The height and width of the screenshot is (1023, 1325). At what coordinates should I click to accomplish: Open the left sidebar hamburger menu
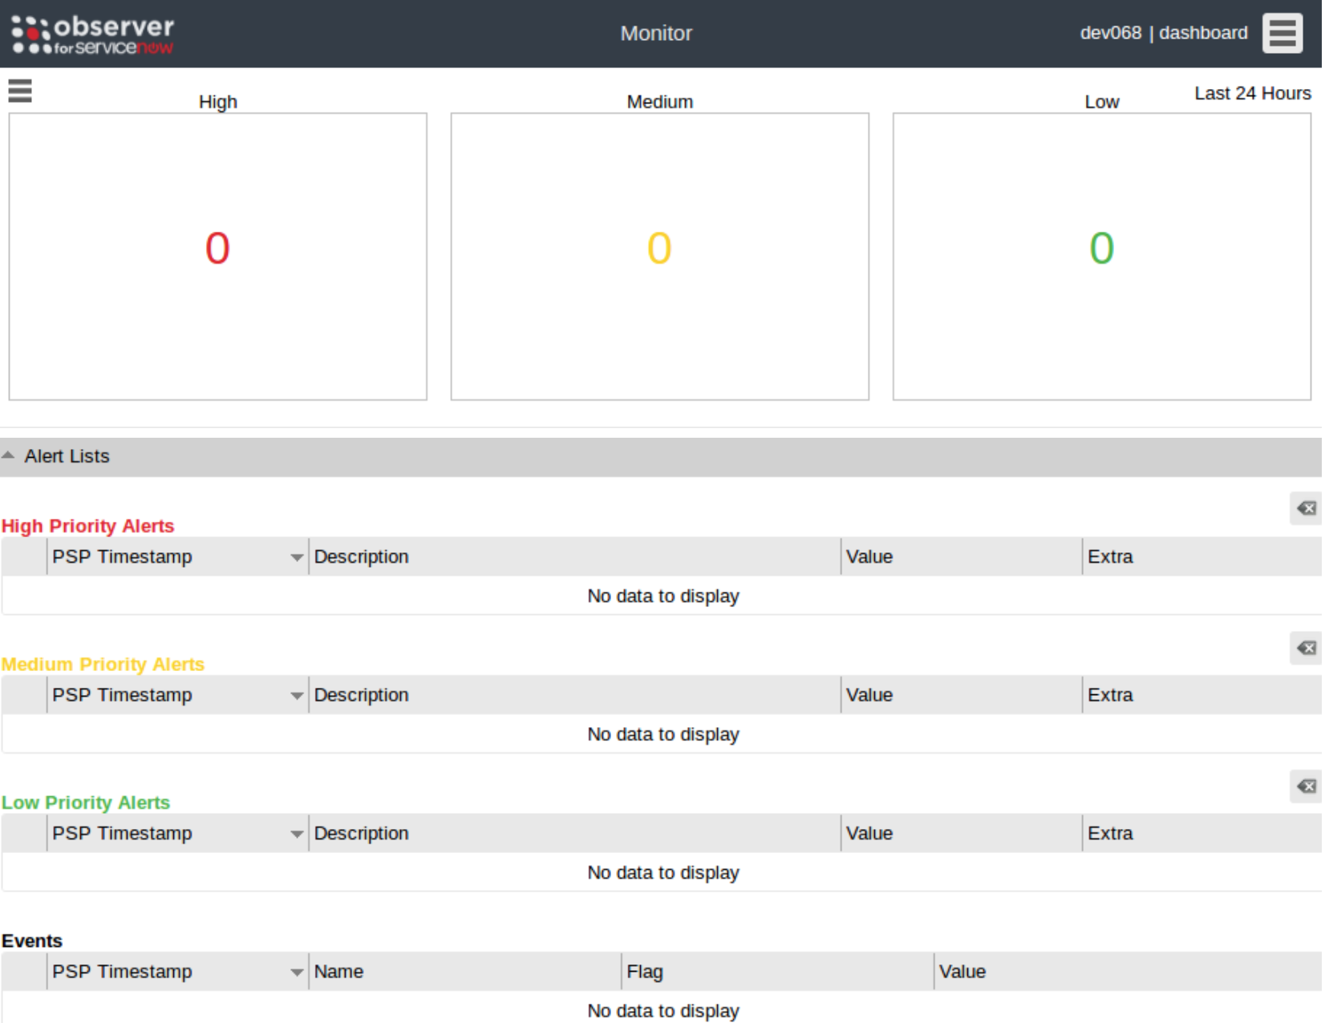pos(20,91)
